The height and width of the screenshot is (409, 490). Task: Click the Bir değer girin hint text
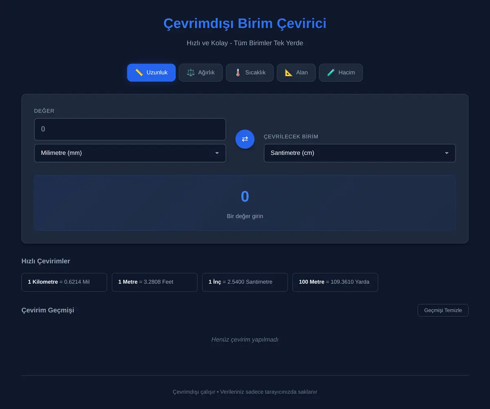pos(245,216)
